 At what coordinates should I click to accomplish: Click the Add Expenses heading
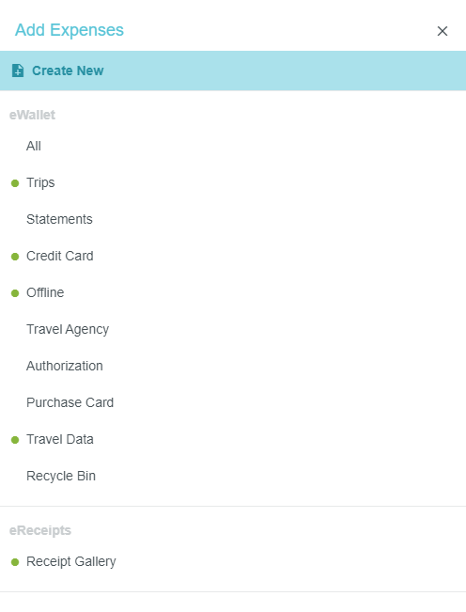[x=70, y=30]
